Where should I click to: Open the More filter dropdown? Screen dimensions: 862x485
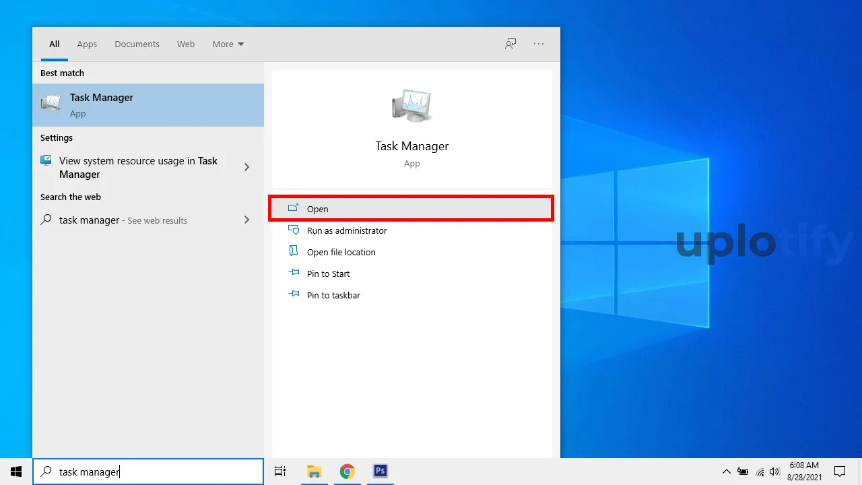click(228, 44)
